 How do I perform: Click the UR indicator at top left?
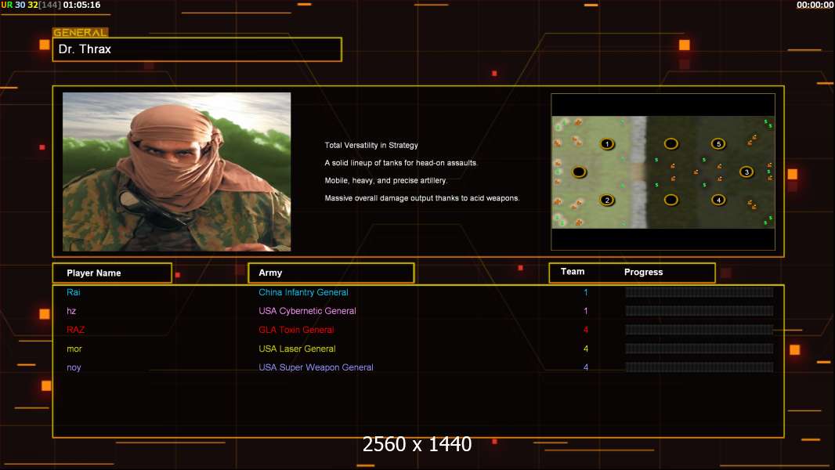pyautogui.click(x=7, y=5)
